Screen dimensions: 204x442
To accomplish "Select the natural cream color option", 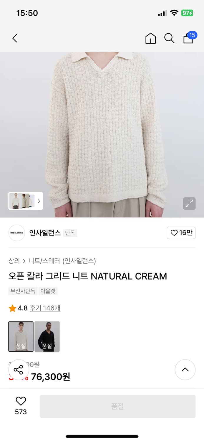I will pos(21,337).
